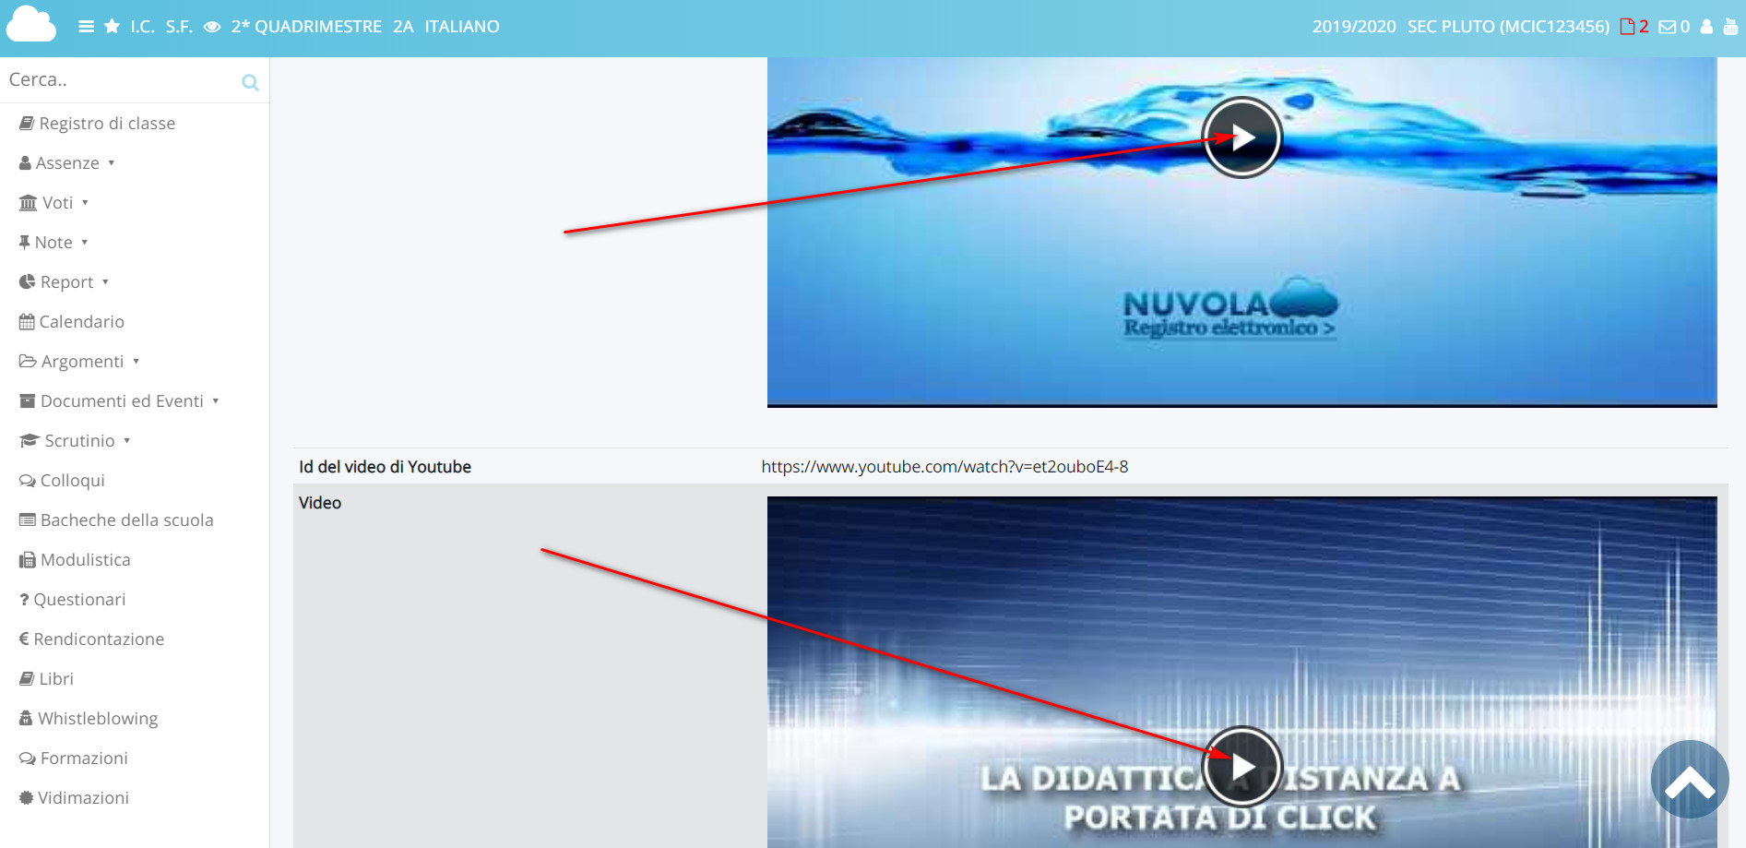Toggle the hamburger menu icon

click(x=86, y=27)
